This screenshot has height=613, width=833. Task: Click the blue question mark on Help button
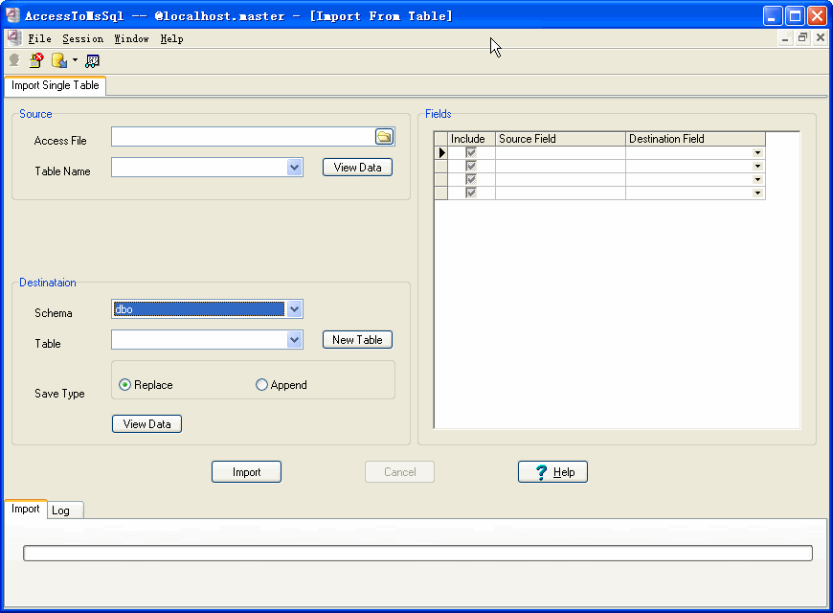pyautogui.click(x=541, y=471)
